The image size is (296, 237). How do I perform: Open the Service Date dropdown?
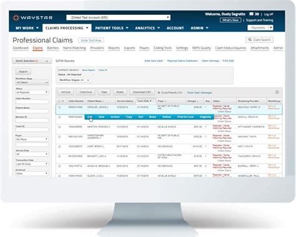click(x=32, y=154)
